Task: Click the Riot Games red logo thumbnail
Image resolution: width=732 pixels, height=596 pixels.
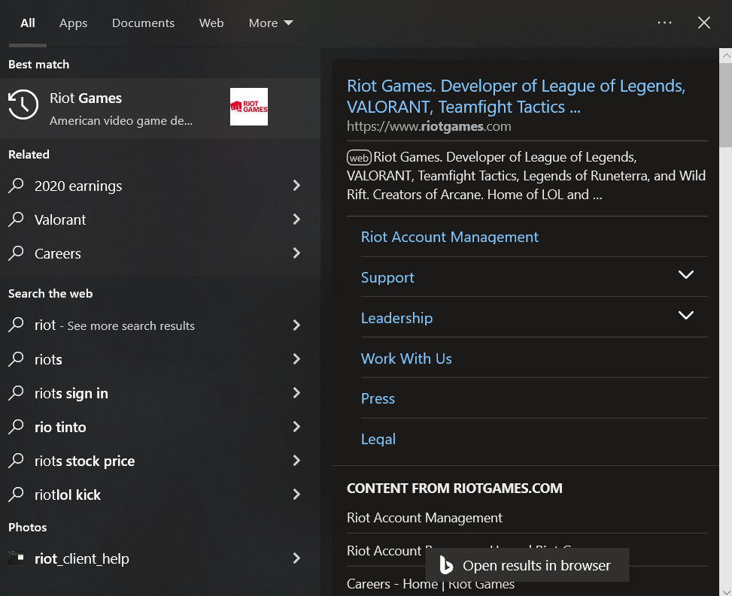Action: 249,107
